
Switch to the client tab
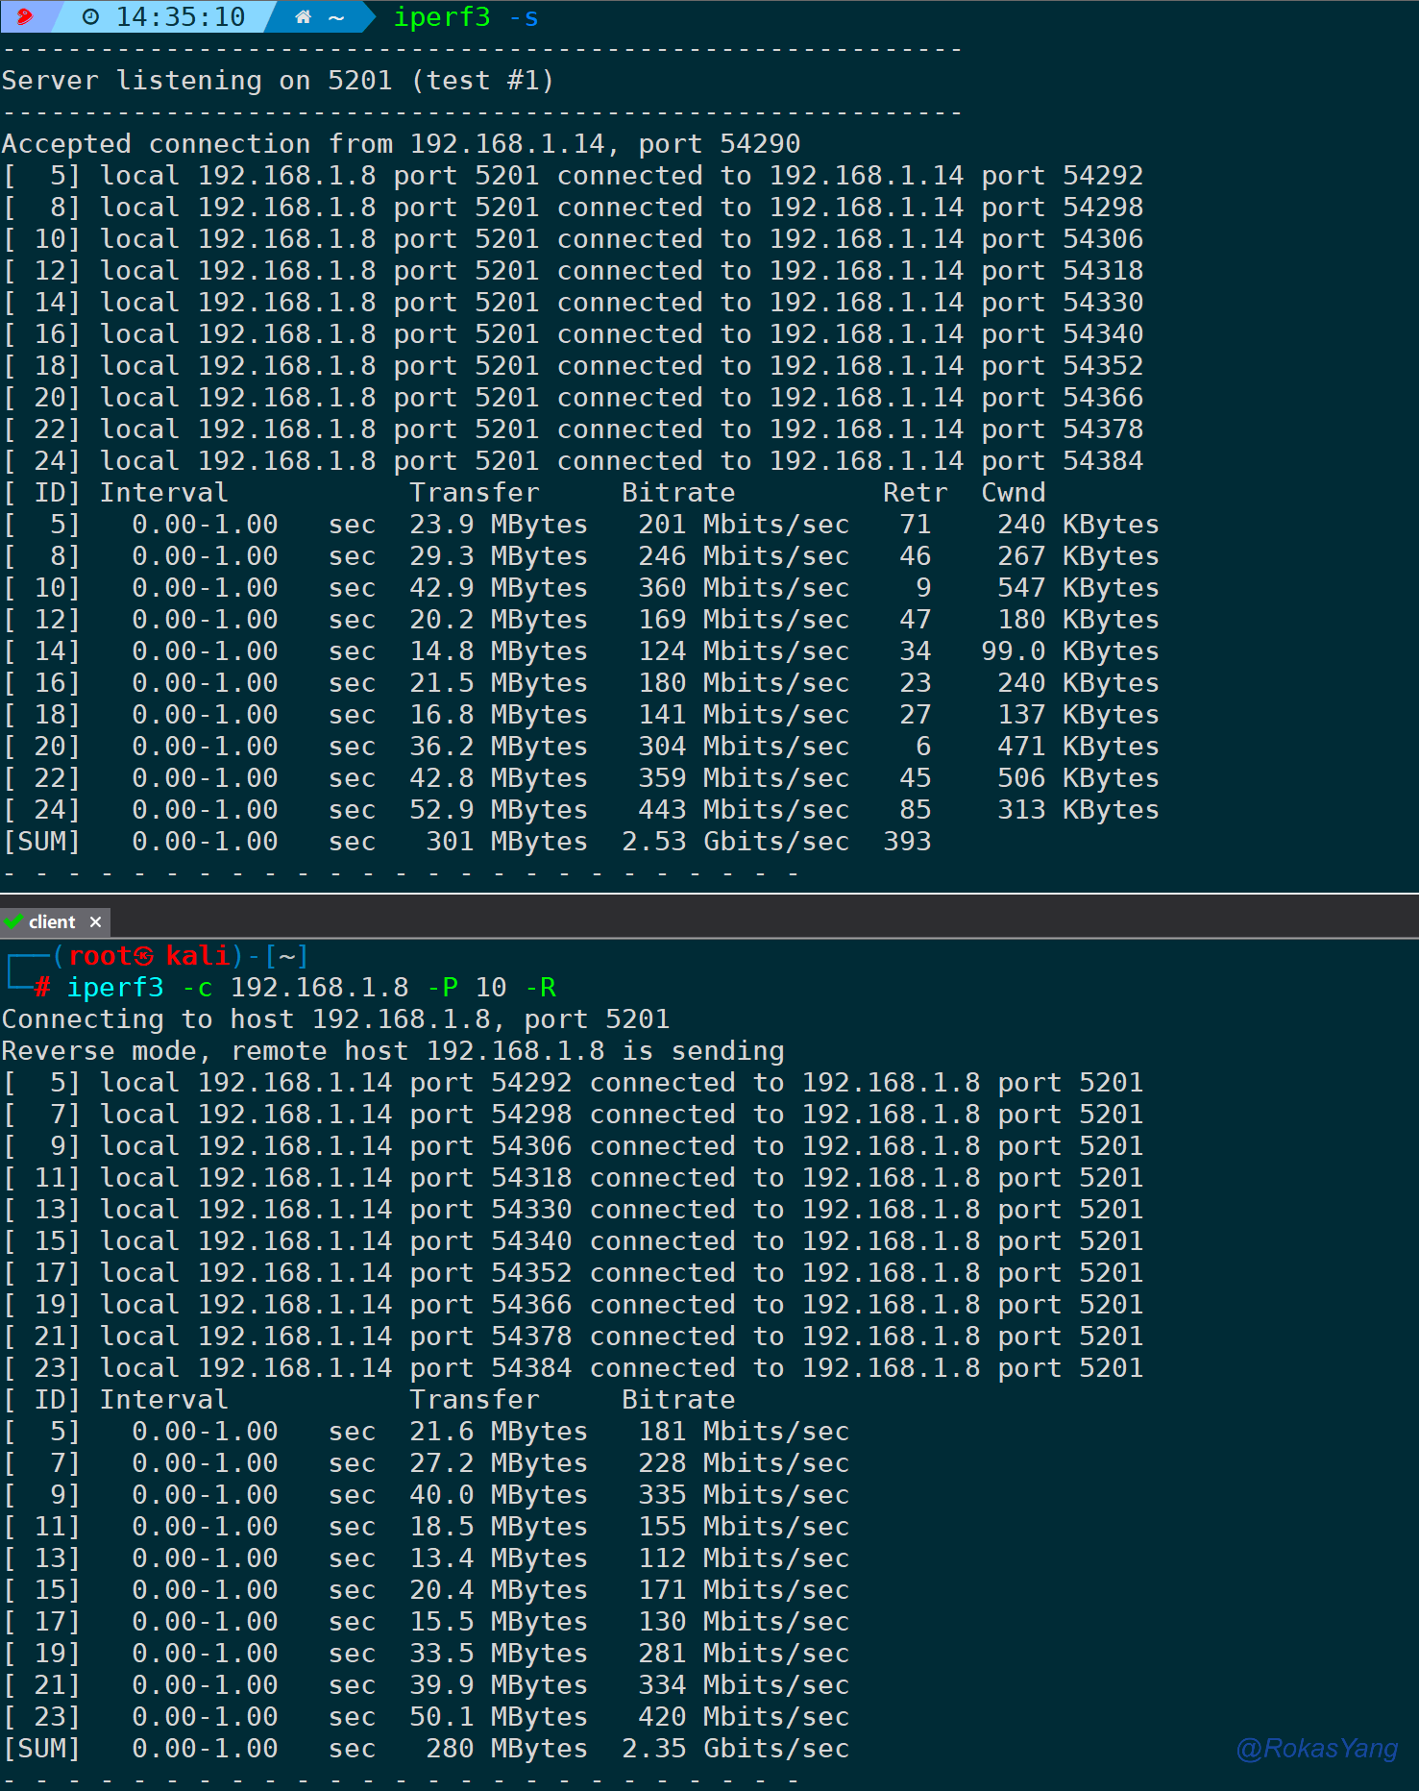pos(52,922)
